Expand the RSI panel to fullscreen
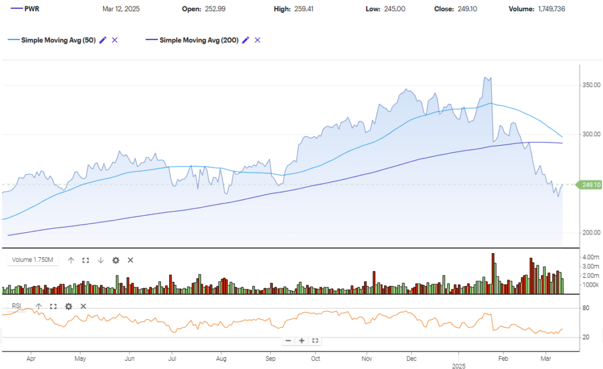 click(x=53, y=306)
